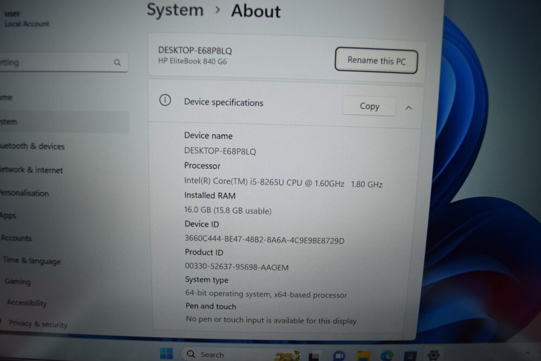The height and width of the screenshot is (361, 541).
Task: Select Product ID 00330-52637-95698-AAOEM
Action: pos(237,267)
